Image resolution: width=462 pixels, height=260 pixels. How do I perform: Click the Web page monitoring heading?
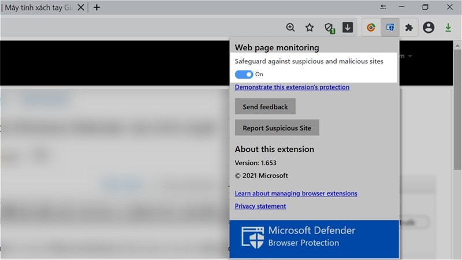(x=277, y=47)
